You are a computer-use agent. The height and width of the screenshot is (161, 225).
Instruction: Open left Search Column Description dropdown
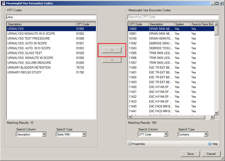44,134
